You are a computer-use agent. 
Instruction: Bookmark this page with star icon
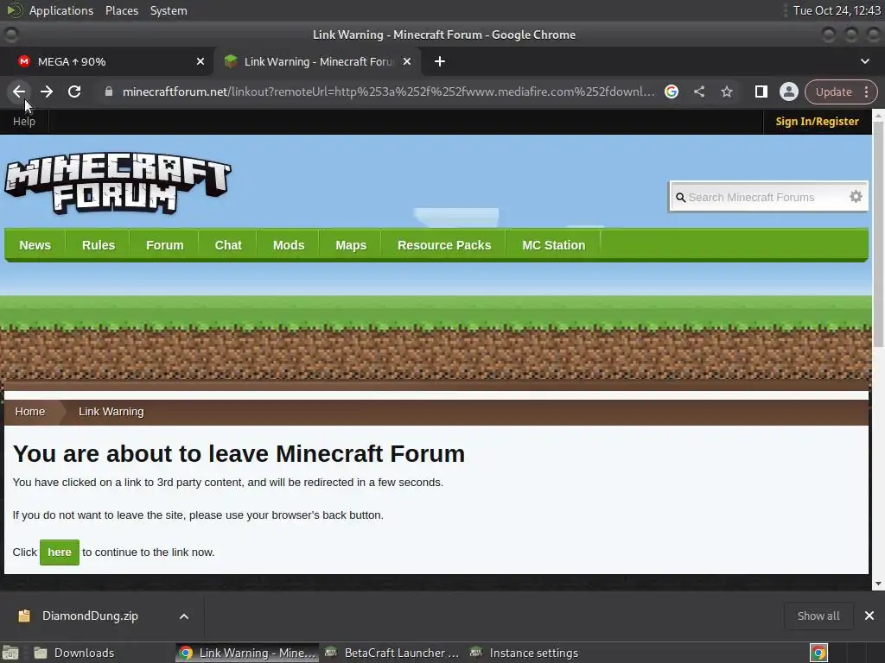point(726,92)
